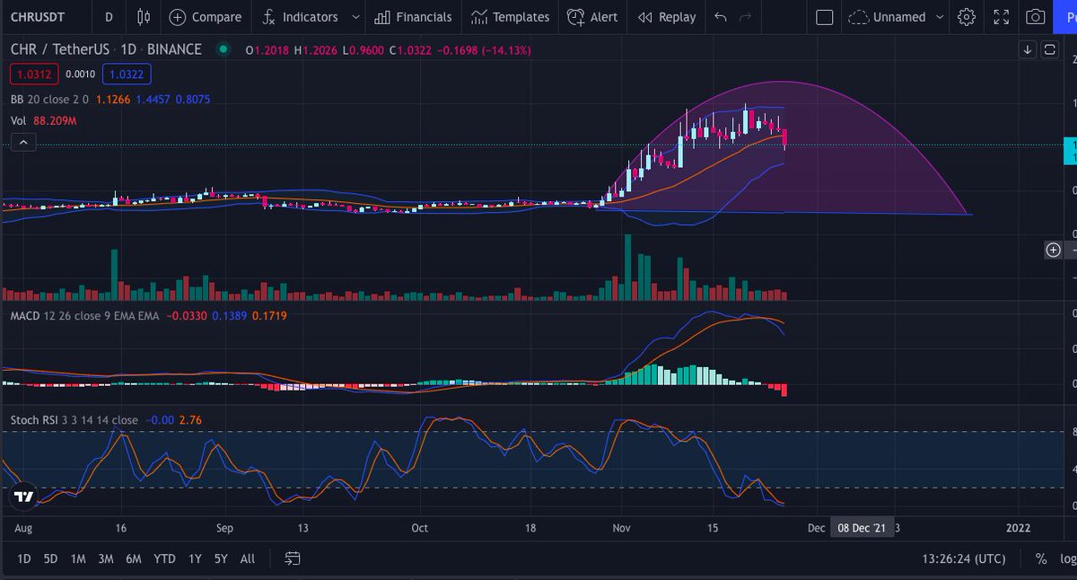Image resolution: width=1077 pixels, height=580 pixels.
Task: Select the 6M time range
Action: coord(134,558)
